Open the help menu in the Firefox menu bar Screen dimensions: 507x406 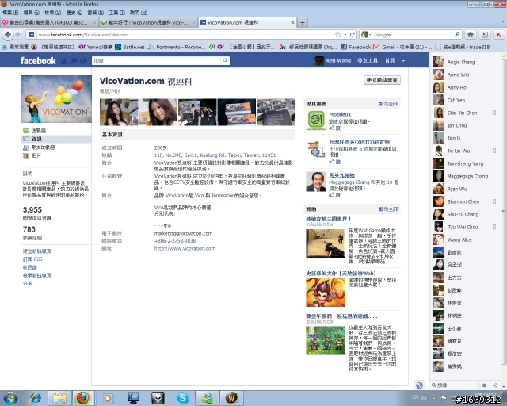[x=139, y=13]
